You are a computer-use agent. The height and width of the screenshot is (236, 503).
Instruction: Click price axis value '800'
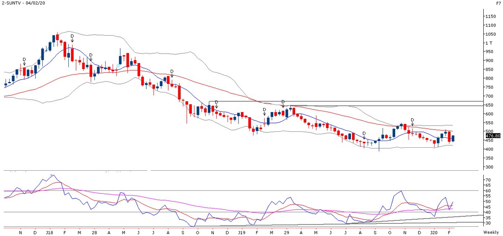pos(489,78)
